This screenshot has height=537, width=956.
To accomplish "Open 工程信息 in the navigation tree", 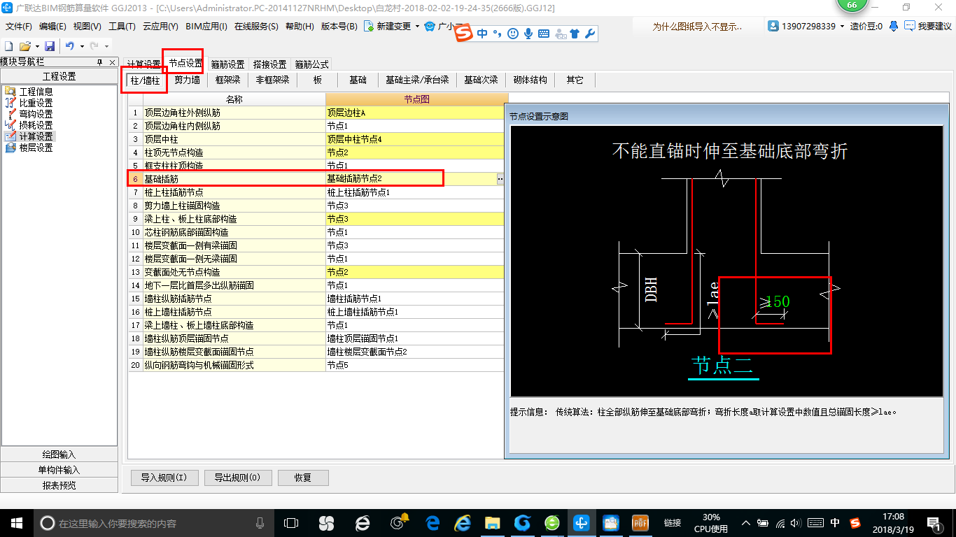I will point(36,92).
